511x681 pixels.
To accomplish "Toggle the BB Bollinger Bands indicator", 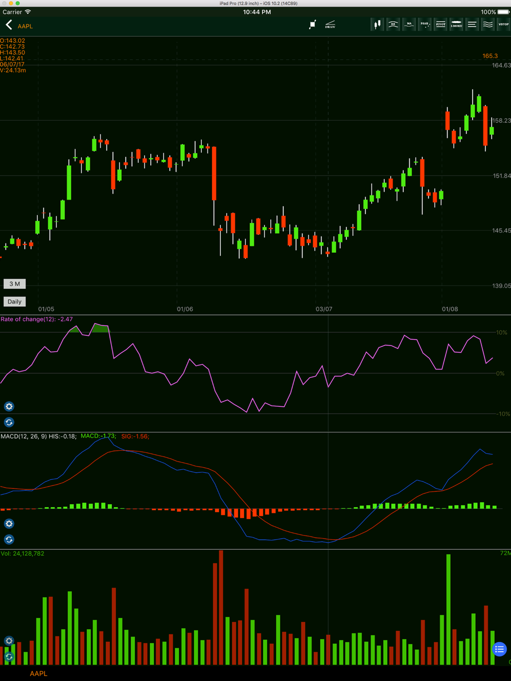I will pos(393,24).
